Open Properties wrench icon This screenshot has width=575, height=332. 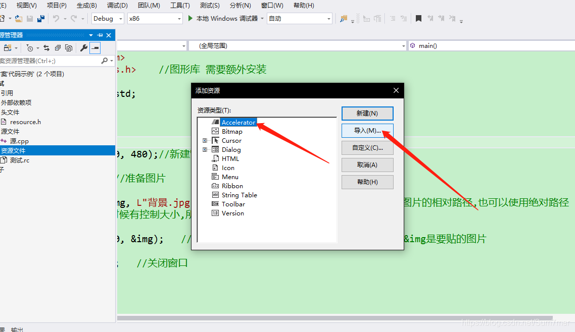pyautogui.click(x=83, y=48)
